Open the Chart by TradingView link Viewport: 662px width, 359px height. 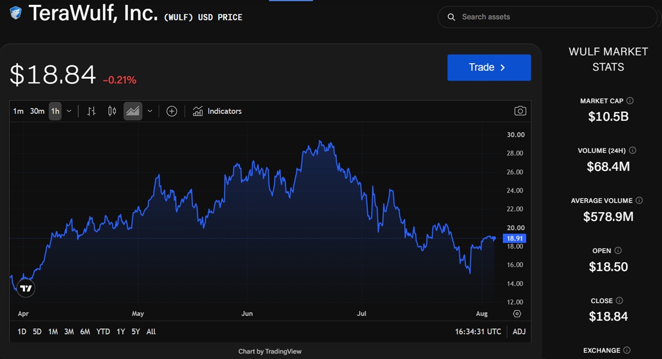point(270,351)
